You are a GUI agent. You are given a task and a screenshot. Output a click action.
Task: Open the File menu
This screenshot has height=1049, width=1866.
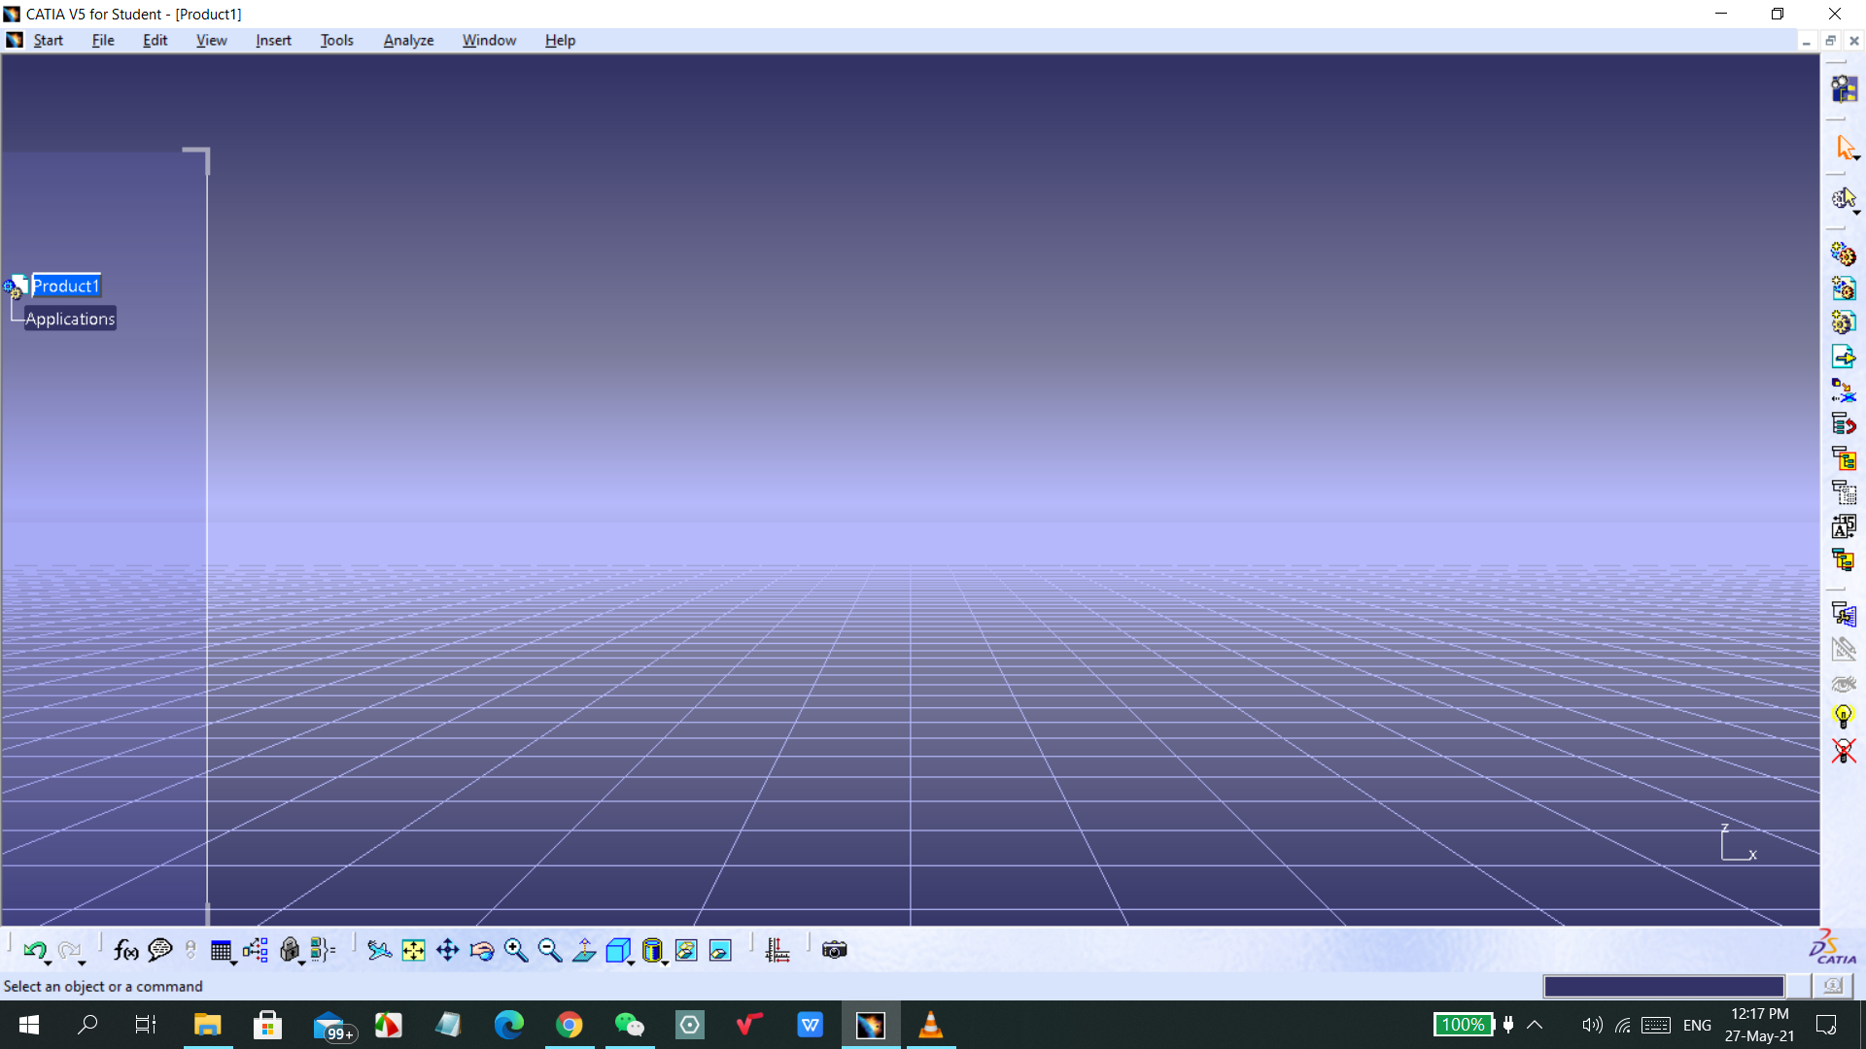[x=103, y=40]
